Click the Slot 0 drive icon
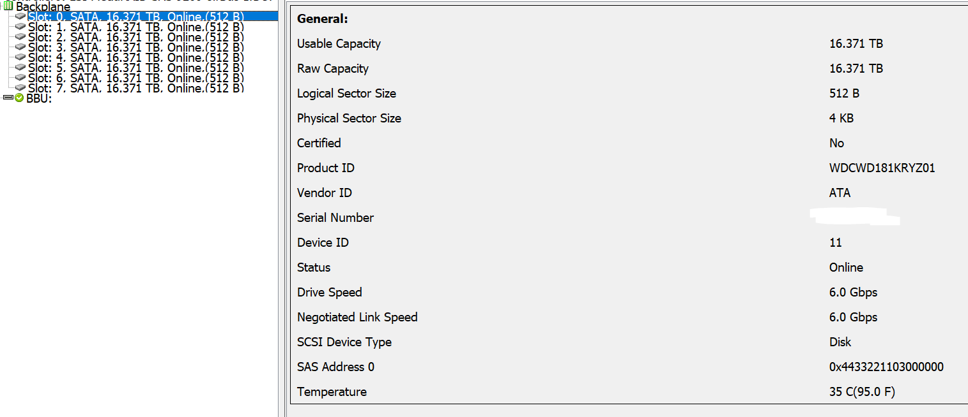968x417 pixels. point(20,17)
